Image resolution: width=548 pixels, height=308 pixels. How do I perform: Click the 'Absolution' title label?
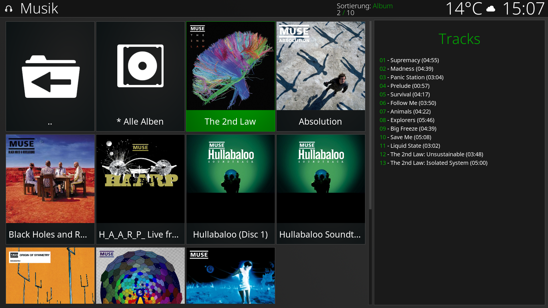click(320, 121)
